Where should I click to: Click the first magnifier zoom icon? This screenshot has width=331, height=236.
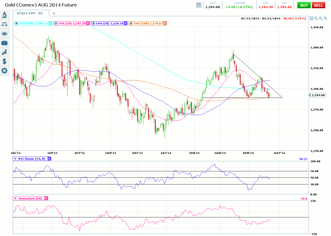coord(316,19)
